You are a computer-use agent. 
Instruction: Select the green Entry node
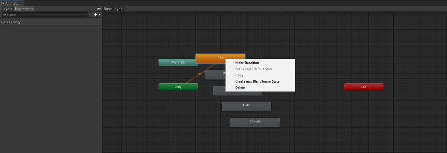tap(178, 87)
